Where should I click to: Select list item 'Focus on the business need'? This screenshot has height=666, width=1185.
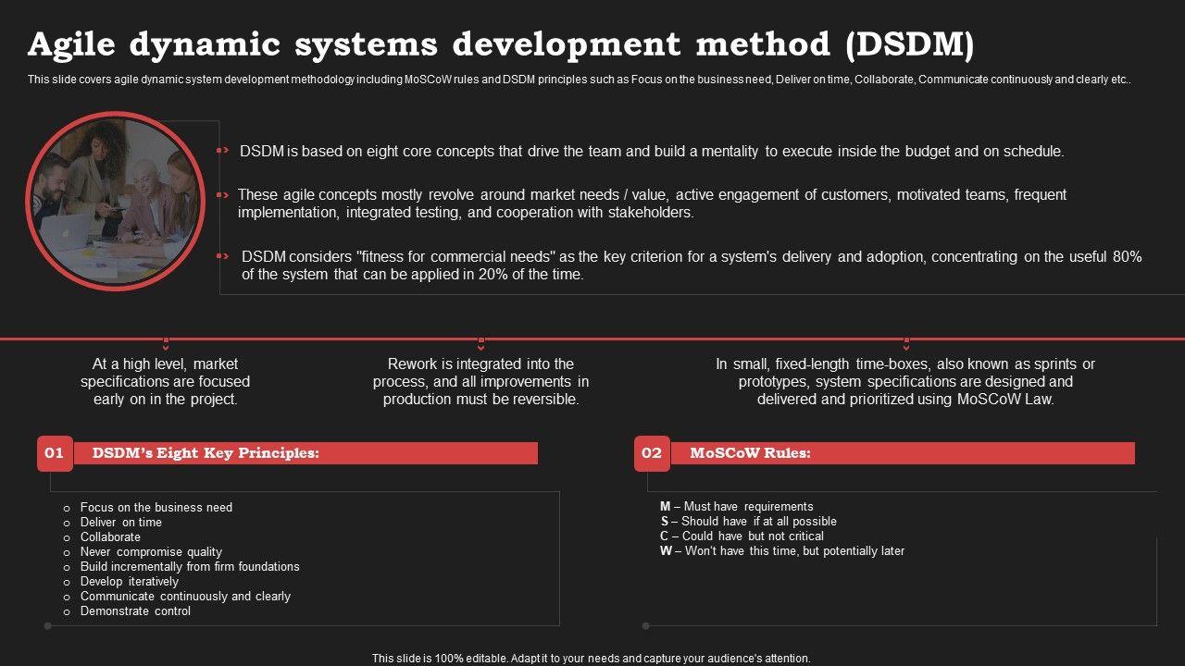point(156,508)
